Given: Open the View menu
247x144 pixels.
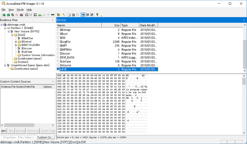Looking at the screenshot, I should pyautogui.click(x=11, y=10).
